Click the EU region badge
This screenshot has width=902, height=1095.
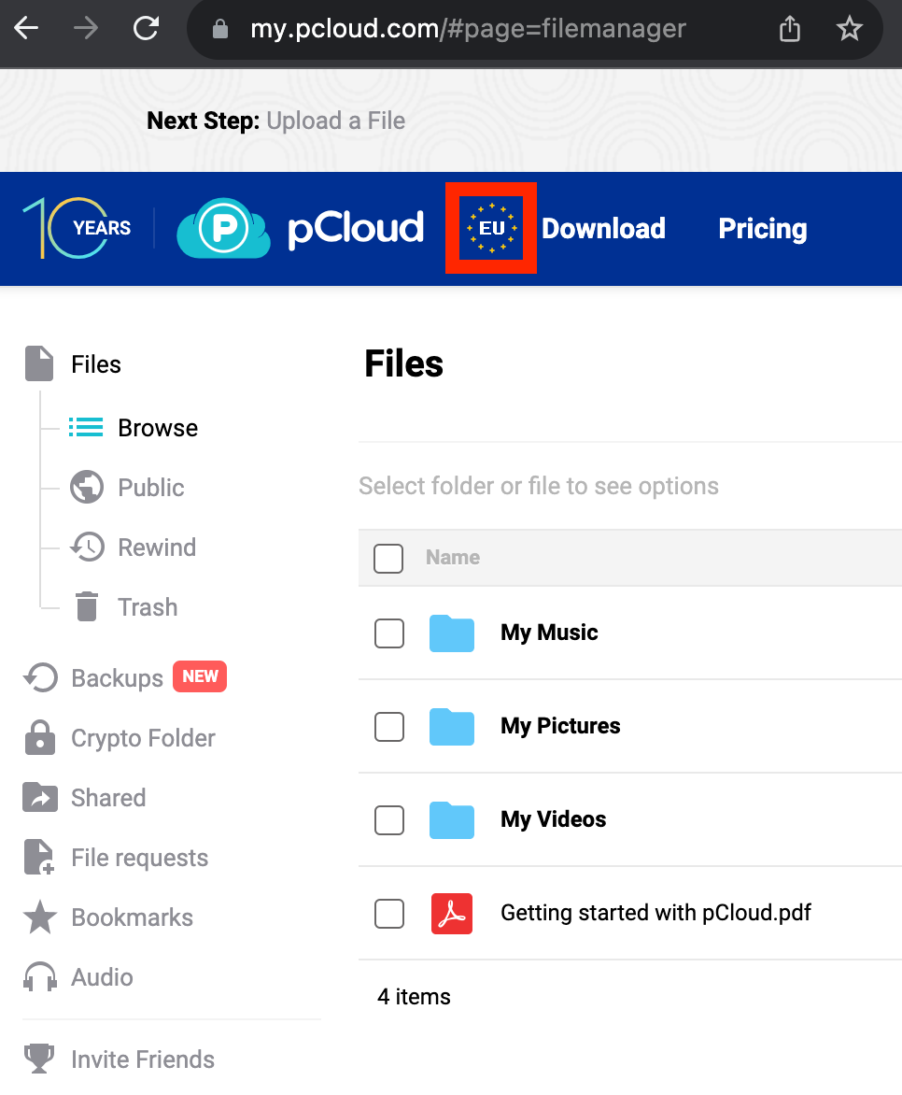click(x=491, y=228)
